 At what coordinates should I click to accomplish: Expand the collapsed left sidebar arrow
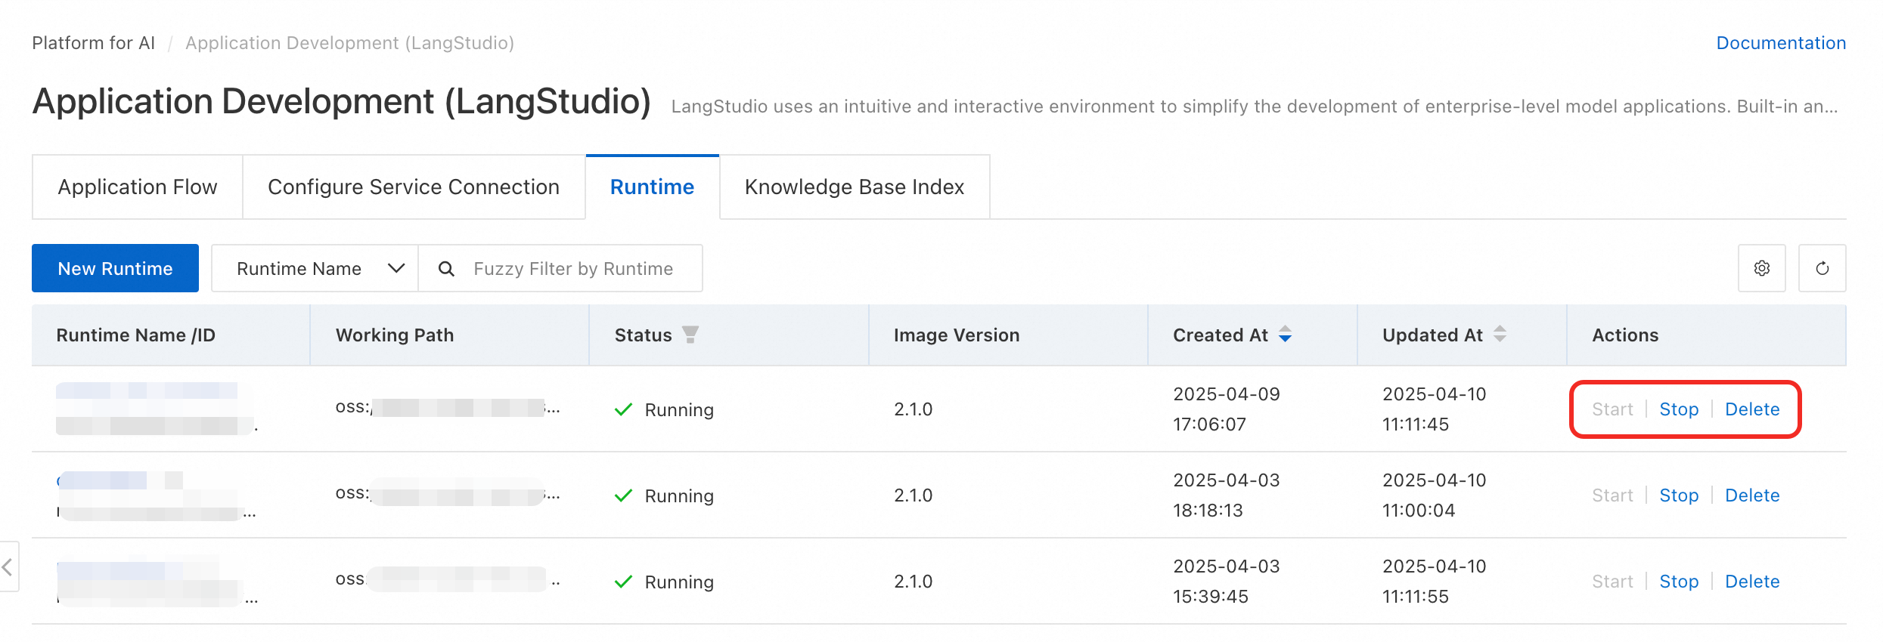coord(8,566)
